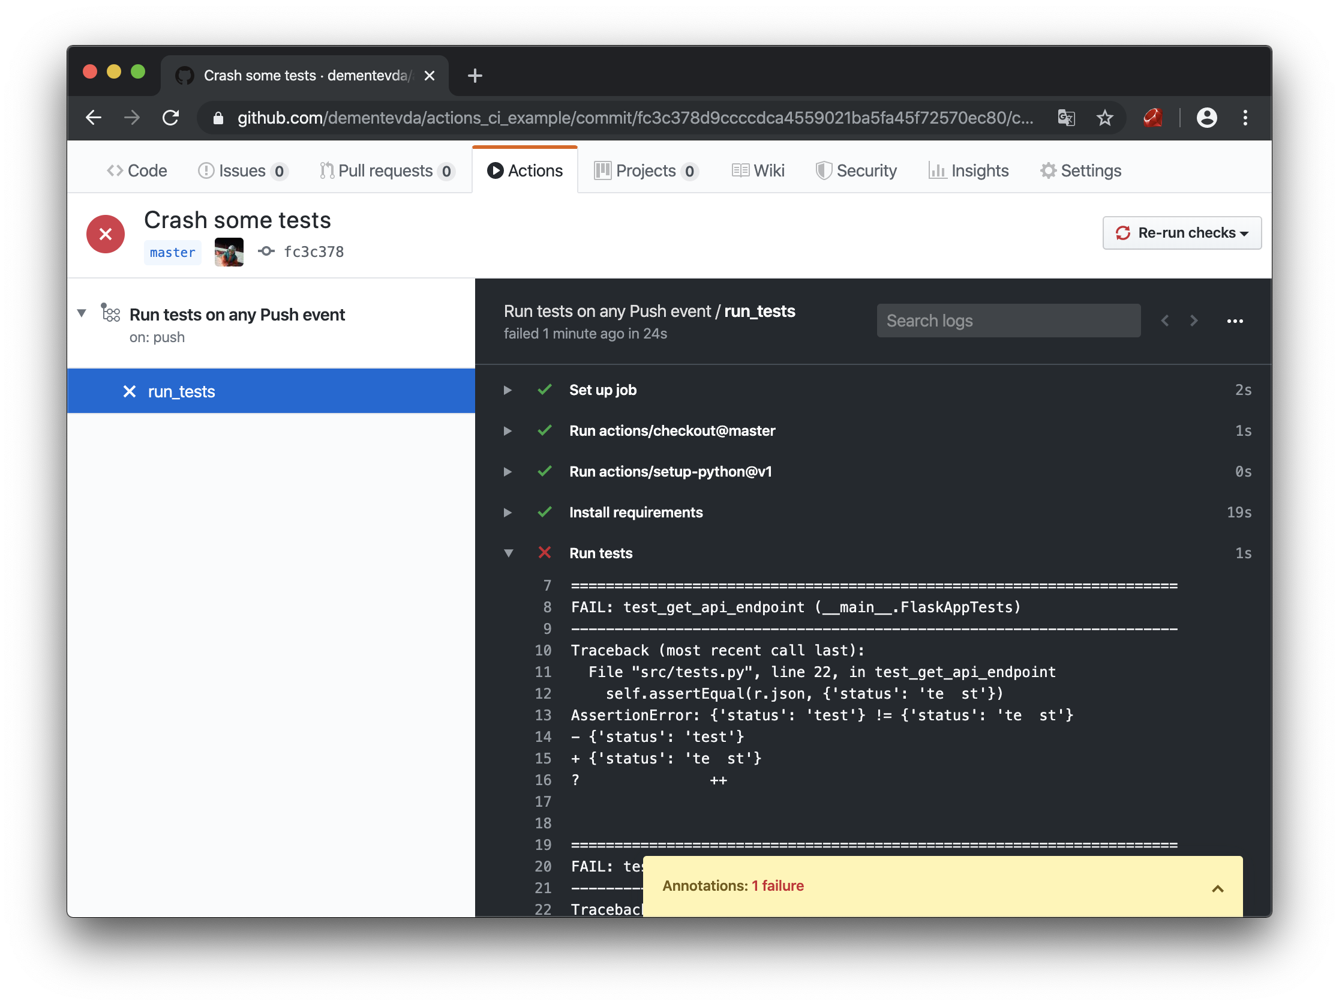Collapse the 'Run tests on any Push event' workflow
This screenshot has height=1006, width=1339.
click(x=82, y=314)
